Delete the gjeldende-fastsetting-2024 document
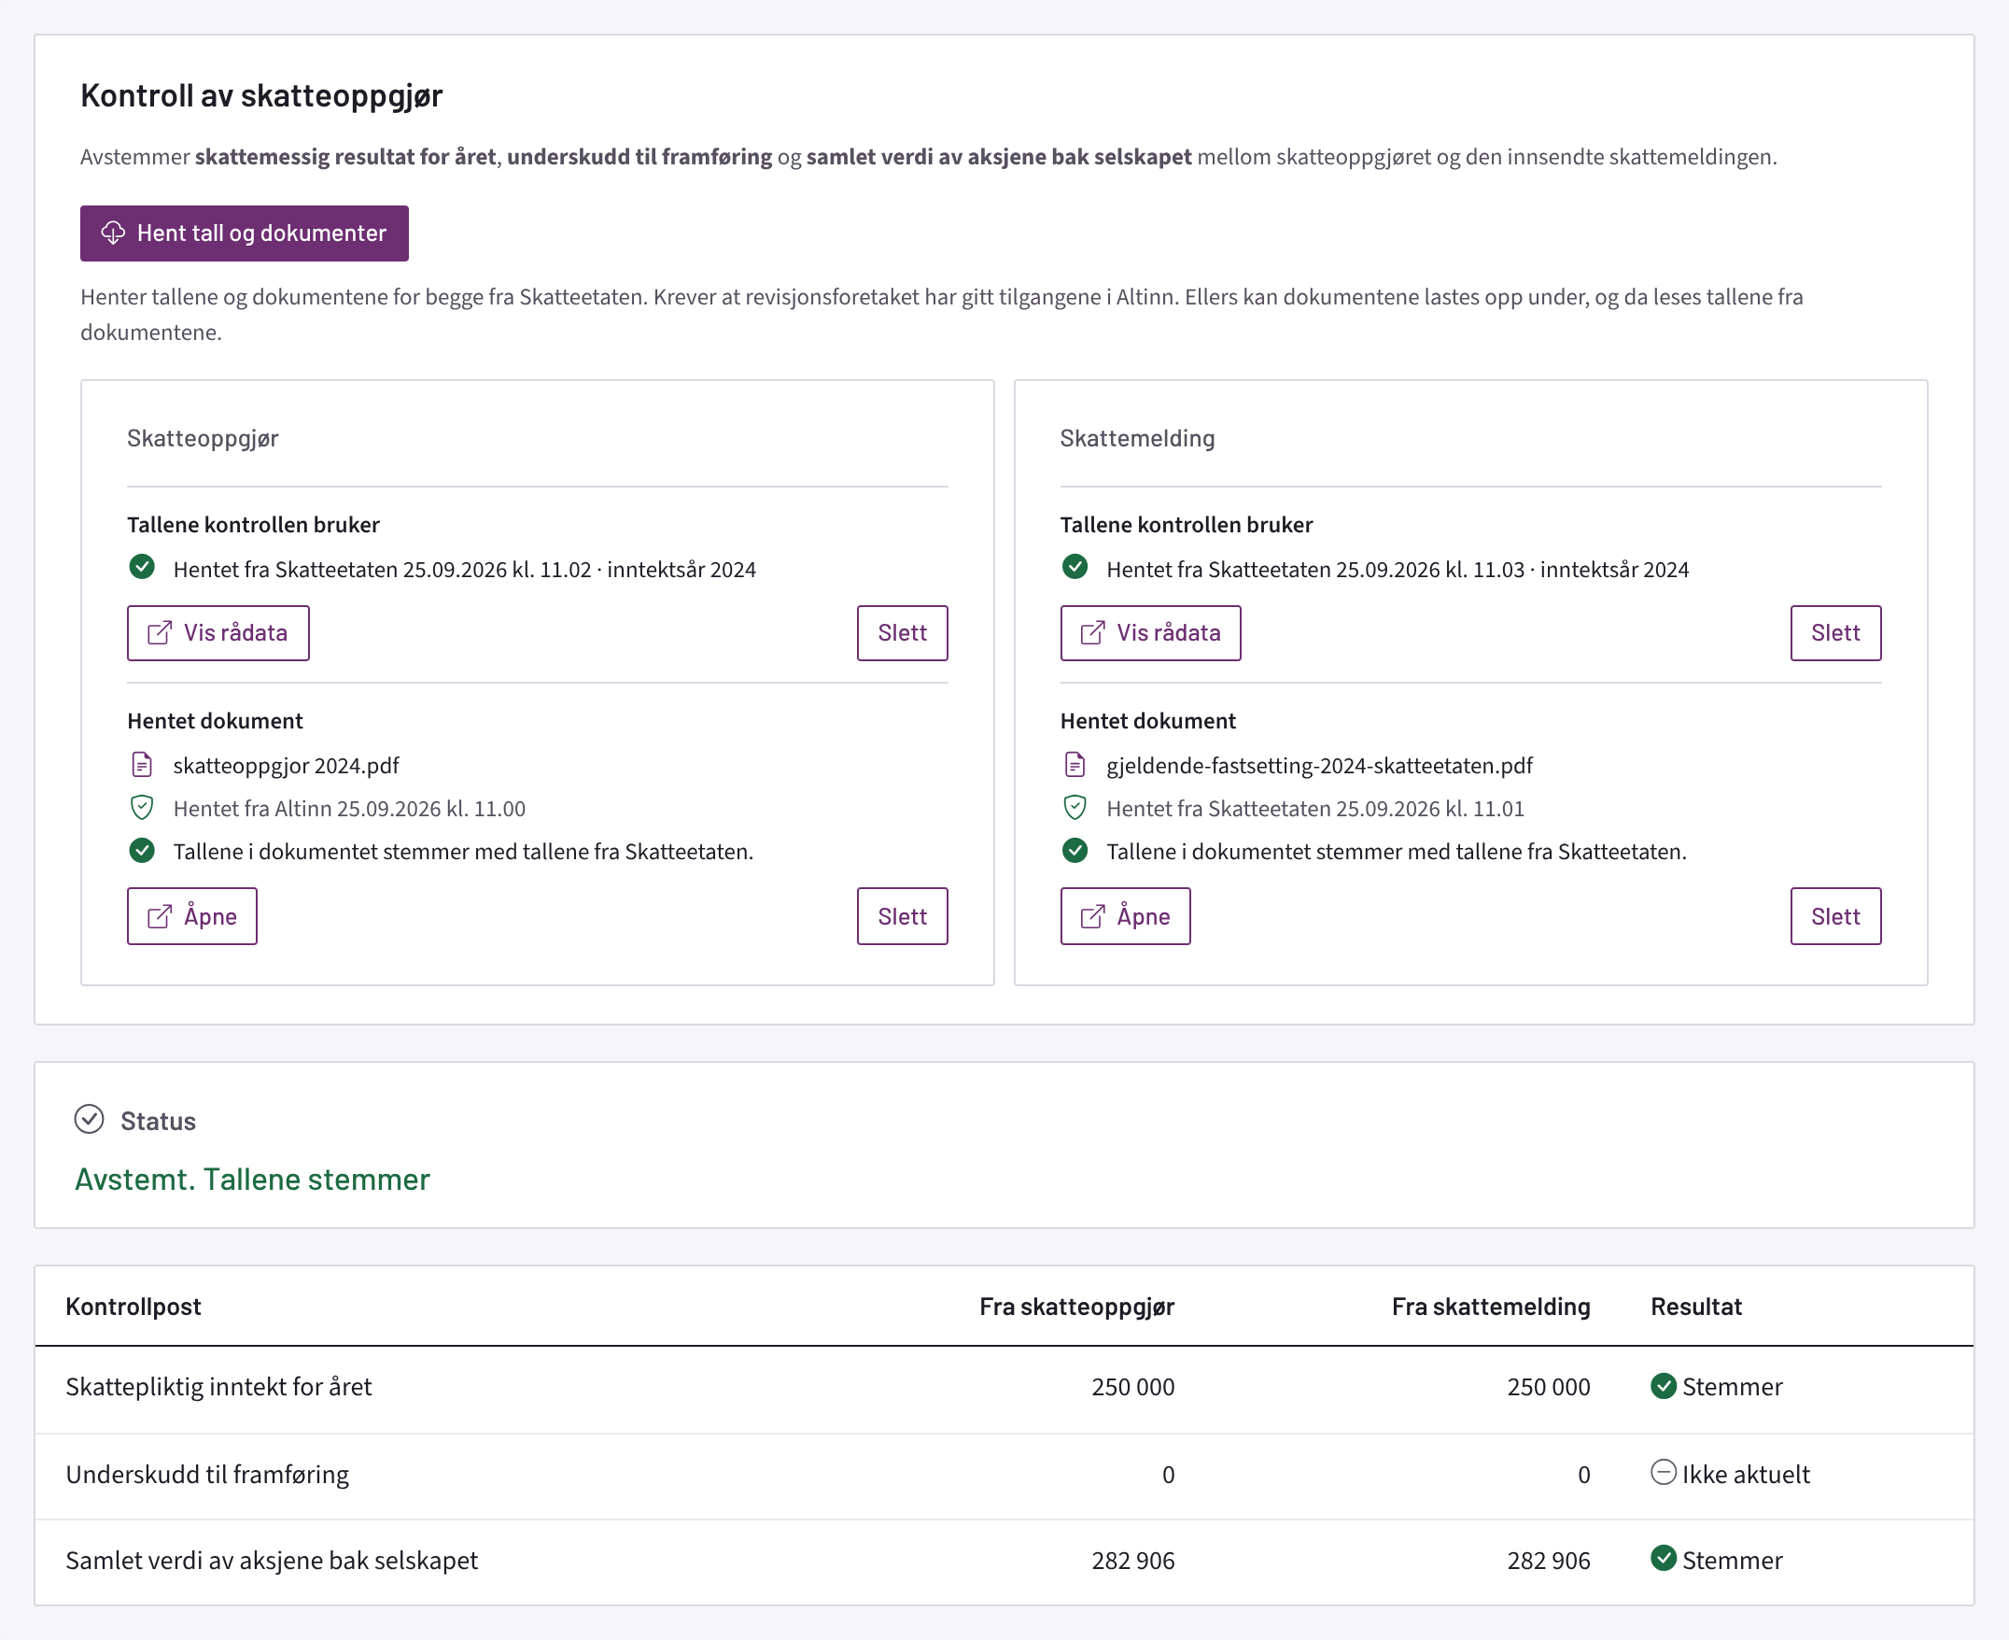The height and width of the screenshot is (1640, 2009). click(x=1835, y=916)
